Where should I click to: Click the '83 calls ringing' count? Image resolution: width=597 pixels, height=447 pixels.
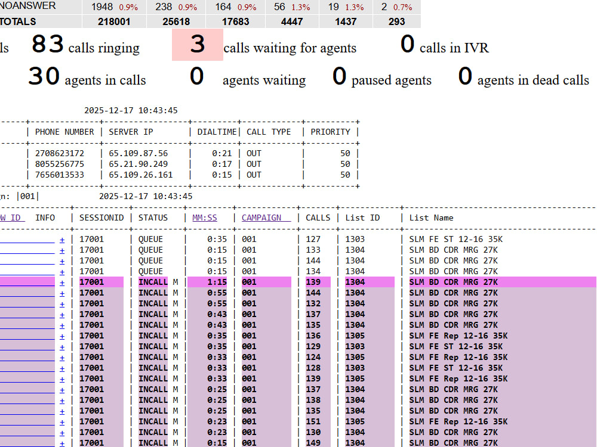(x=48, y=44)
